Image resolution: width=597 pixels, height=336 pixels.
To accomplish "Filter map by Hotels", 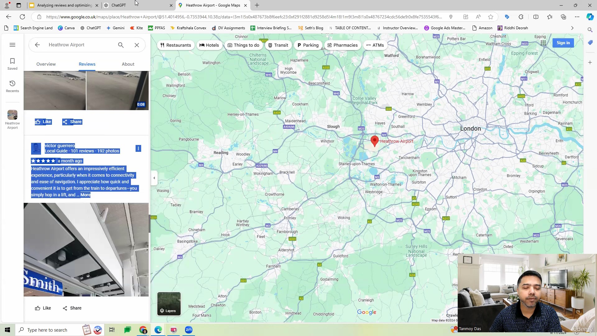I will [x=209, y=45].
